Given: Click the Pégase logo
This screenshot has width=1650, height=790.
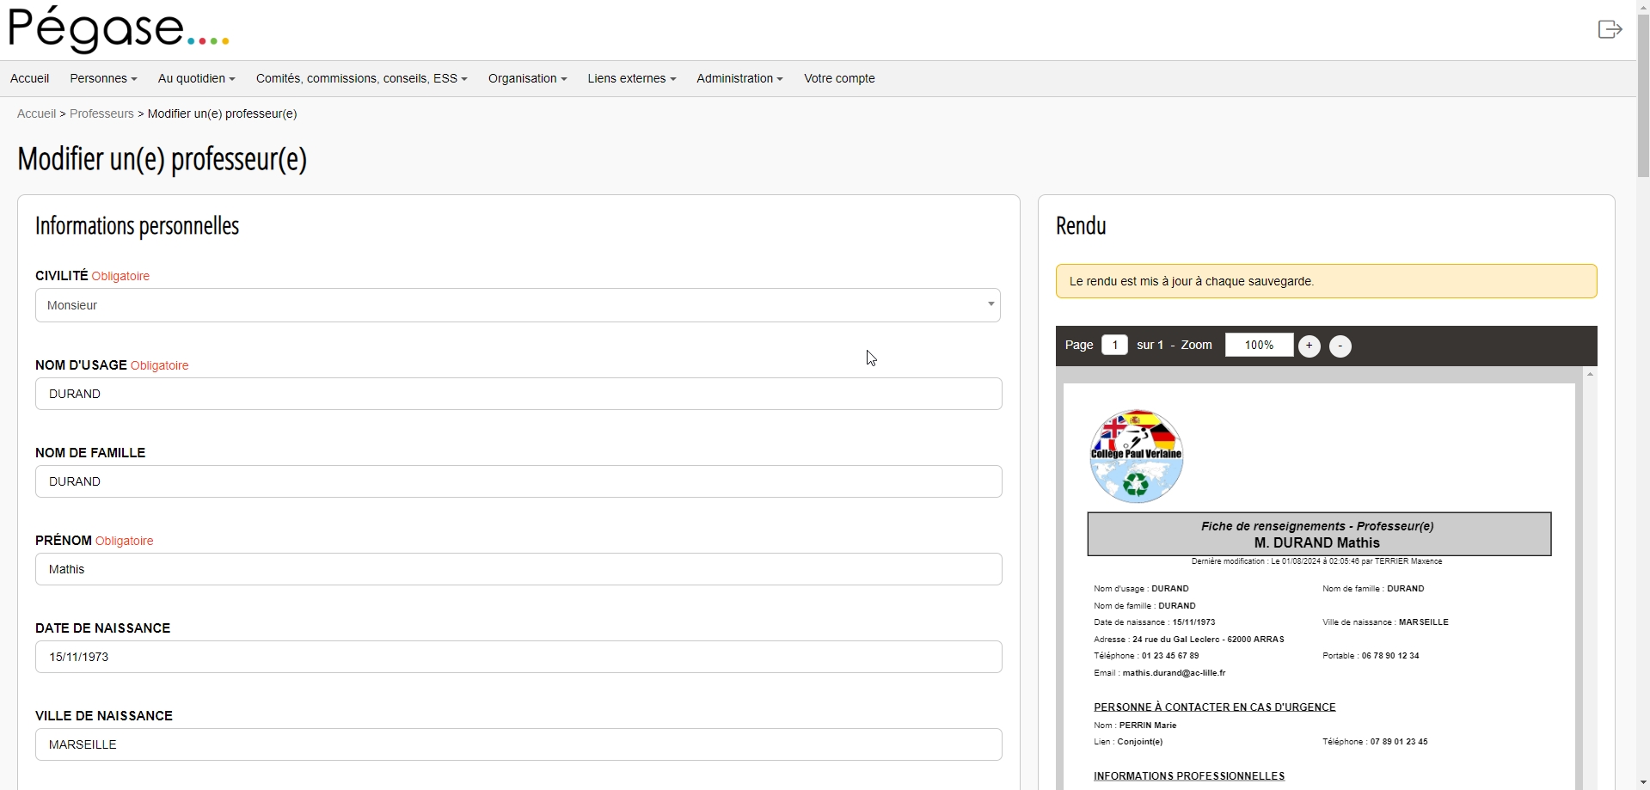Looking at the screenshot, I should tap(119, 30).
